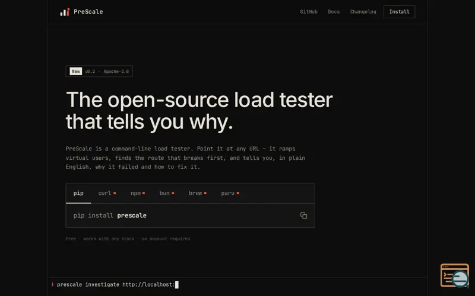Open the Docs page
475x296 pixels.
coord(334,12)
